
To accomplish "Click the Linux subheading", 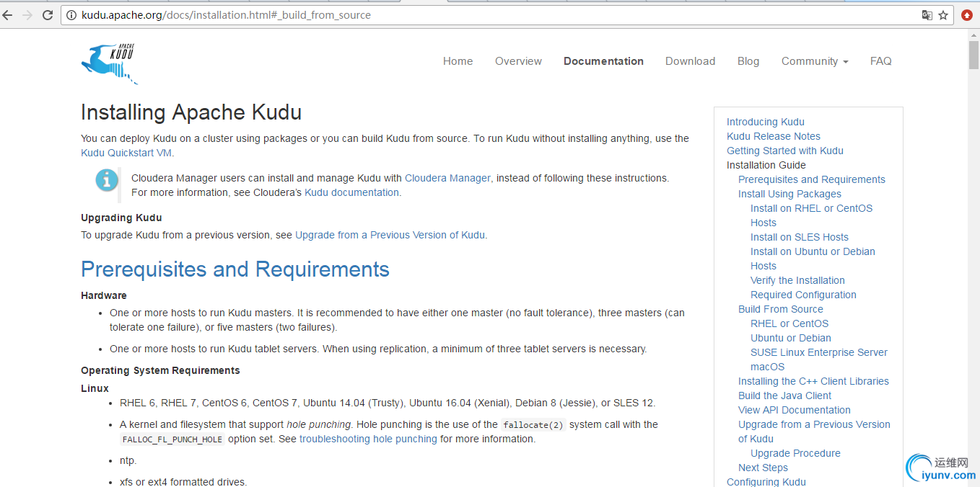I will coord(95,388).
